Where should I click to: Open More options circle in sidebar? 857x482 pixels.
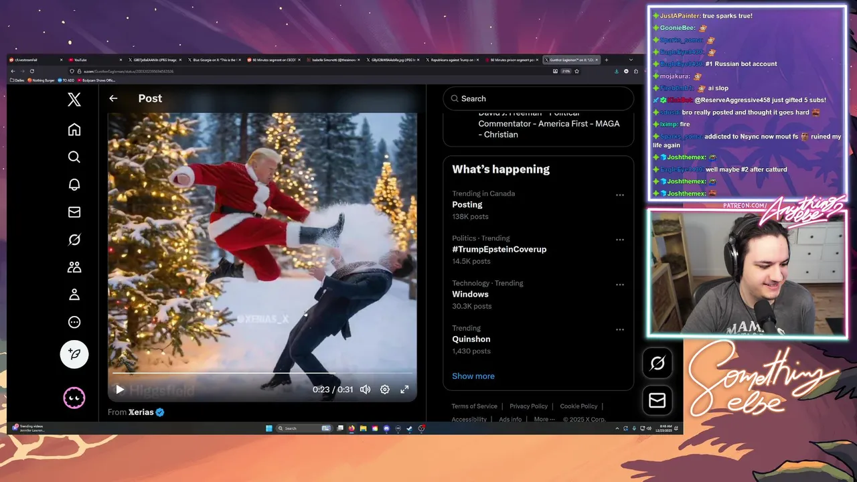(x=74, y=322)
